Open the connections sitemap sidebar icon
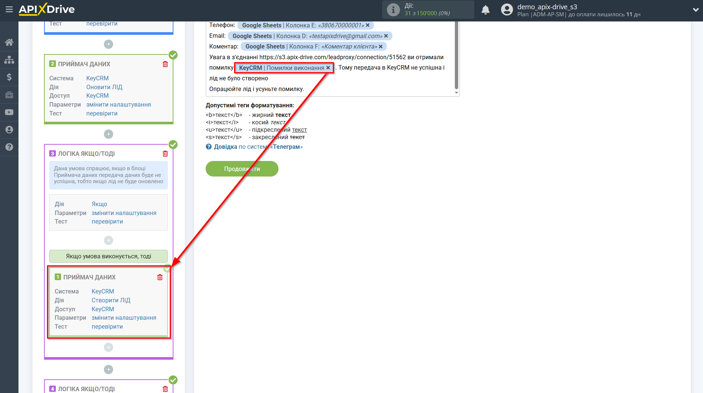Screen dimensions: 703x393 [9, 60]
